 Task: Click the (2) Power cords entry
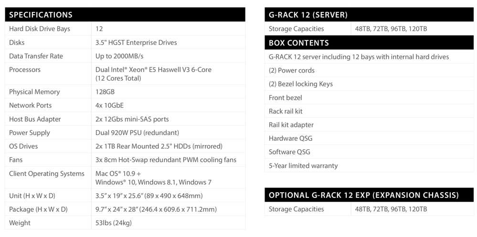click(x=292, y=70)
